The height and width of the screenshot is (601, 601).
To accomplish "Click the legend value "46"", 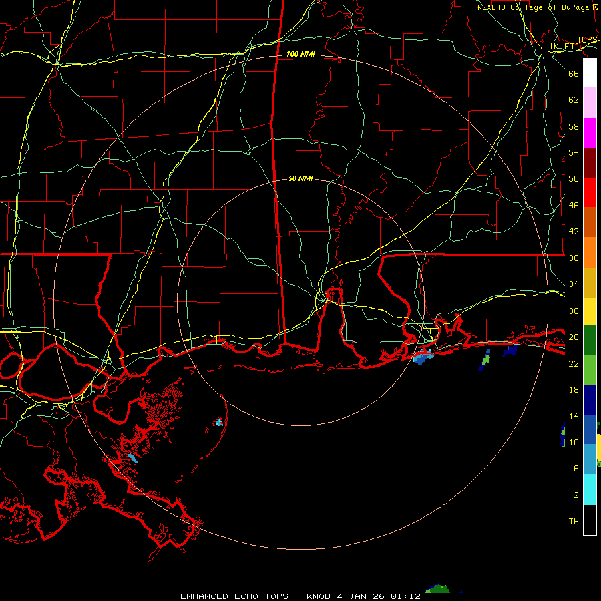I will (574, 206).
